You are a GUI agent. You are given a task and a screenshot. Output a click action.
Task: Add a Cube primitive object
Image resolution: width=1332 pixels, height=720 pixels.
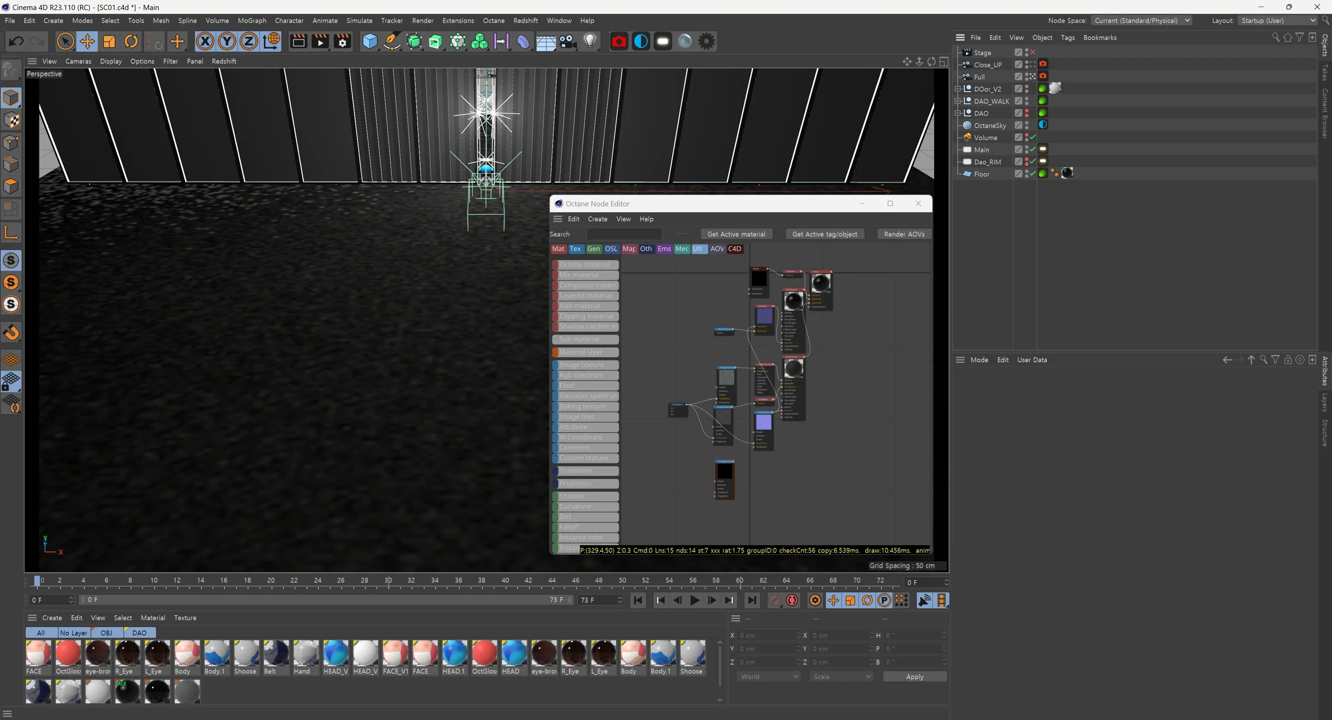pyautogui.click(x=370, y=42)
